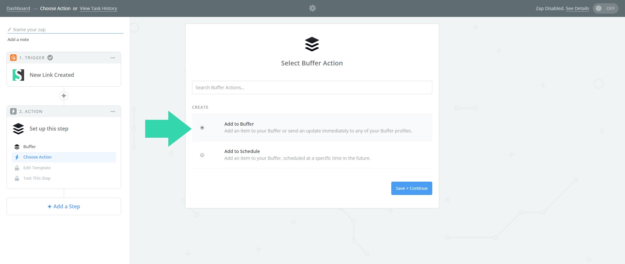
Task: Open the Trigger step three-dot menu
Action: point(113,58)
